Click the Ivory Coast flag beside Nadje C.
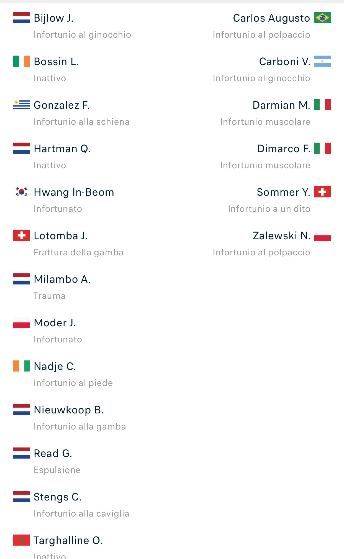Image resolution: width=344 pixels, height=559 pixels. [x=22, y=366]
